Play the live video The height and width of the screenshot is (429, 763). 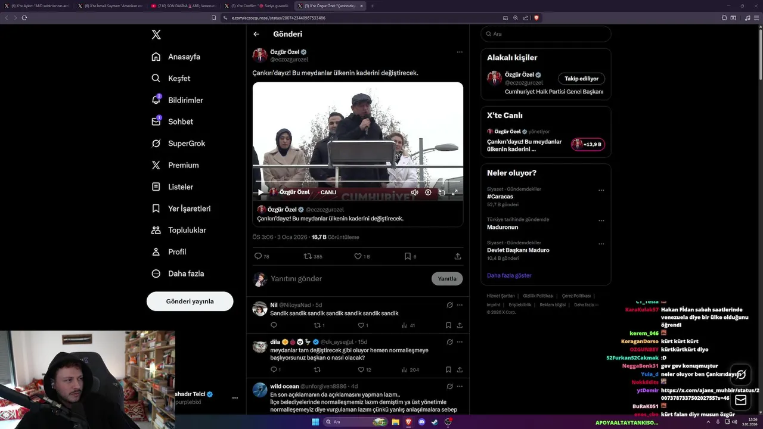coord(260,192)
